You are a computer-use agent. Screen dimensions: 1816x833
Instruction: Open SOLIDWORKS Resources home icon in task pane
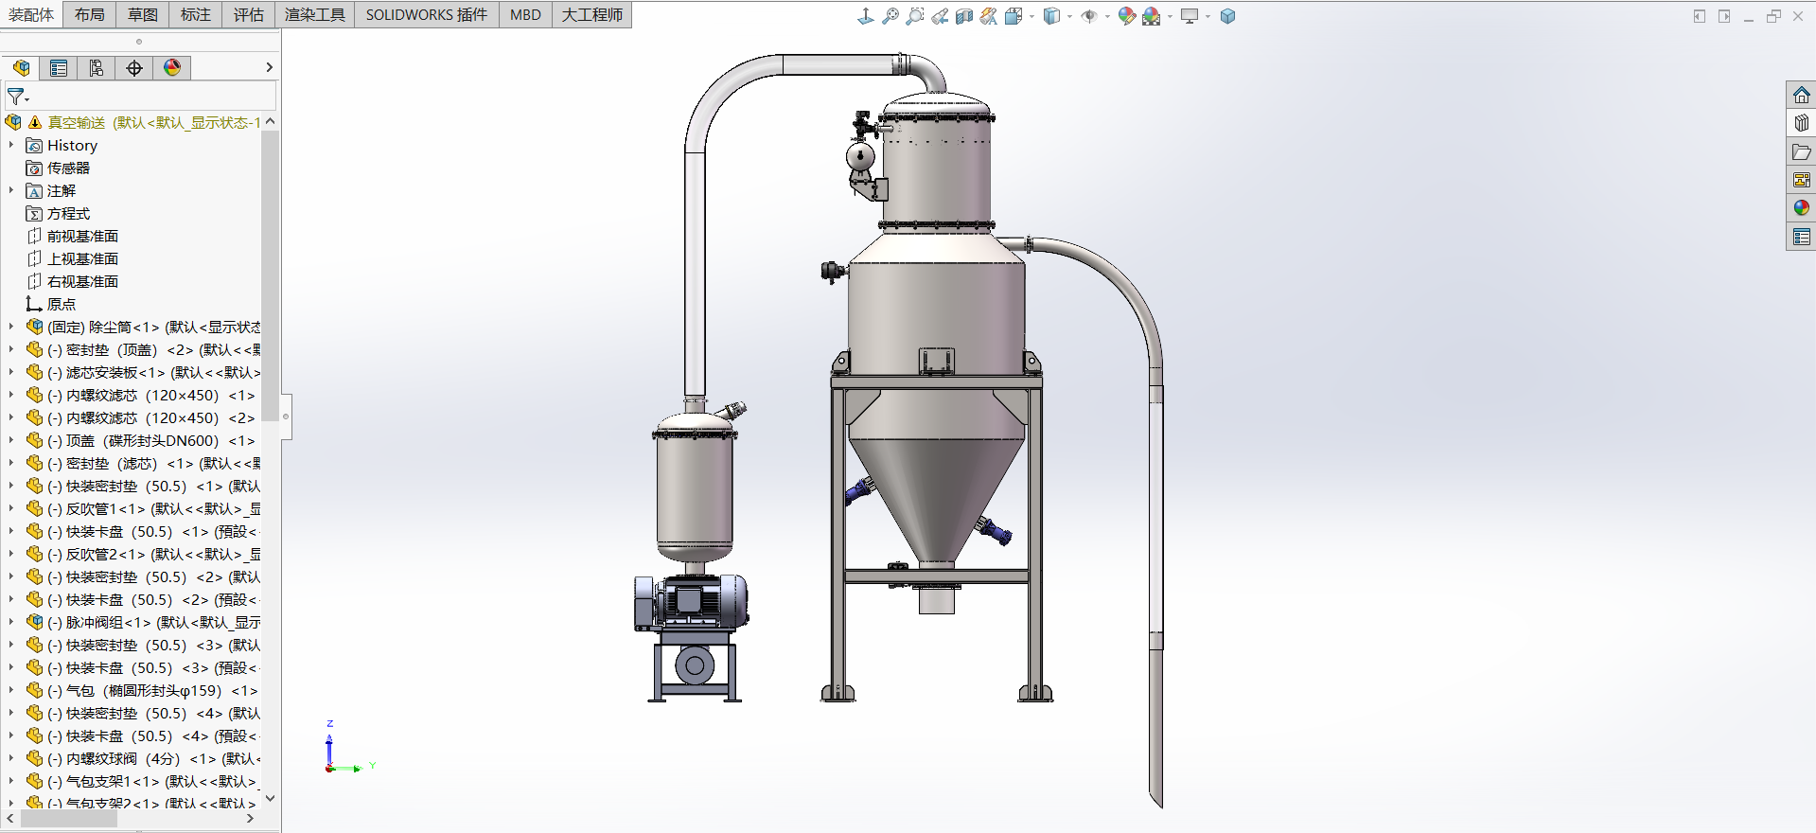point(1801,95)
